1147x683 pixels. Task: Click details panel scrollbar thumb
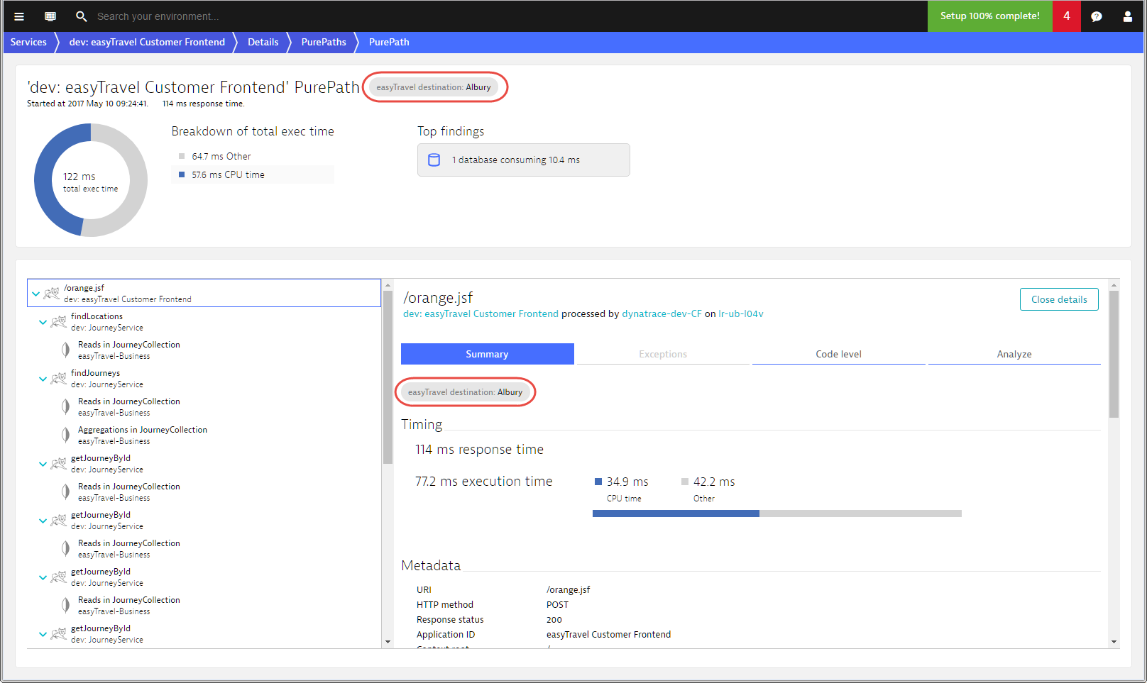point(1114,354)
